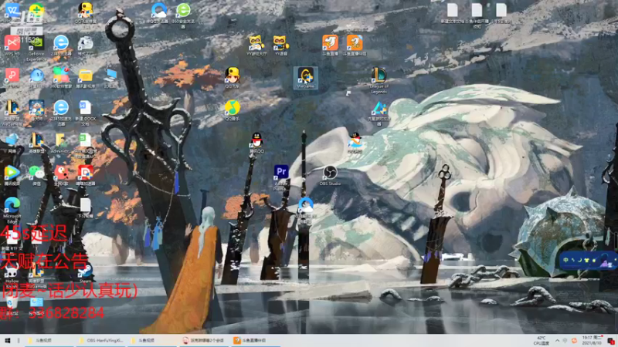This screenshot has height=347, width=618.
Task: Open the 2个会话 chat taskbar item
Action: 204,340
